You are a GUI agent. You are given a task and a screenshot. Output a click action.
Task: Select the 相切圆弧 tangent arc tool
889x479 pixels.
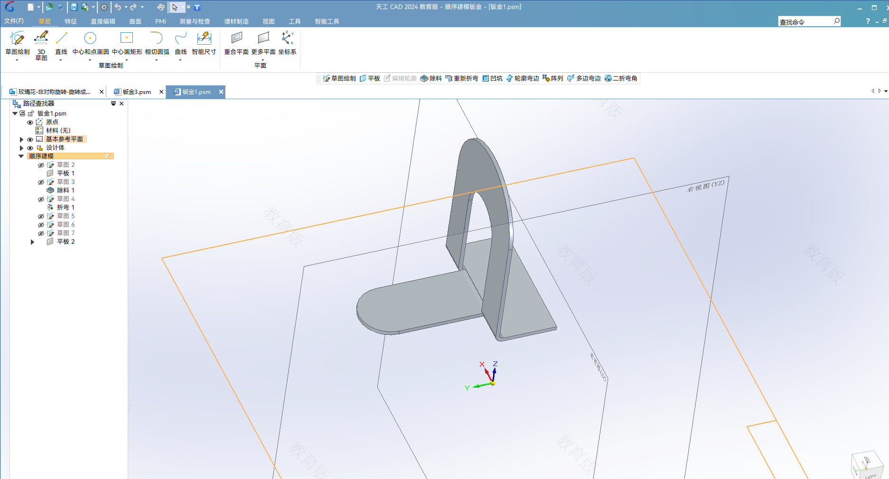coord(157,43)
